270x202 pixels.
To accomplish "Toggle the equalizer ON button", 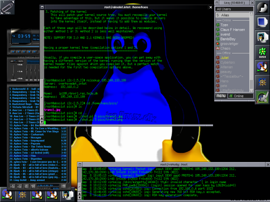I will tap(12, 61).
